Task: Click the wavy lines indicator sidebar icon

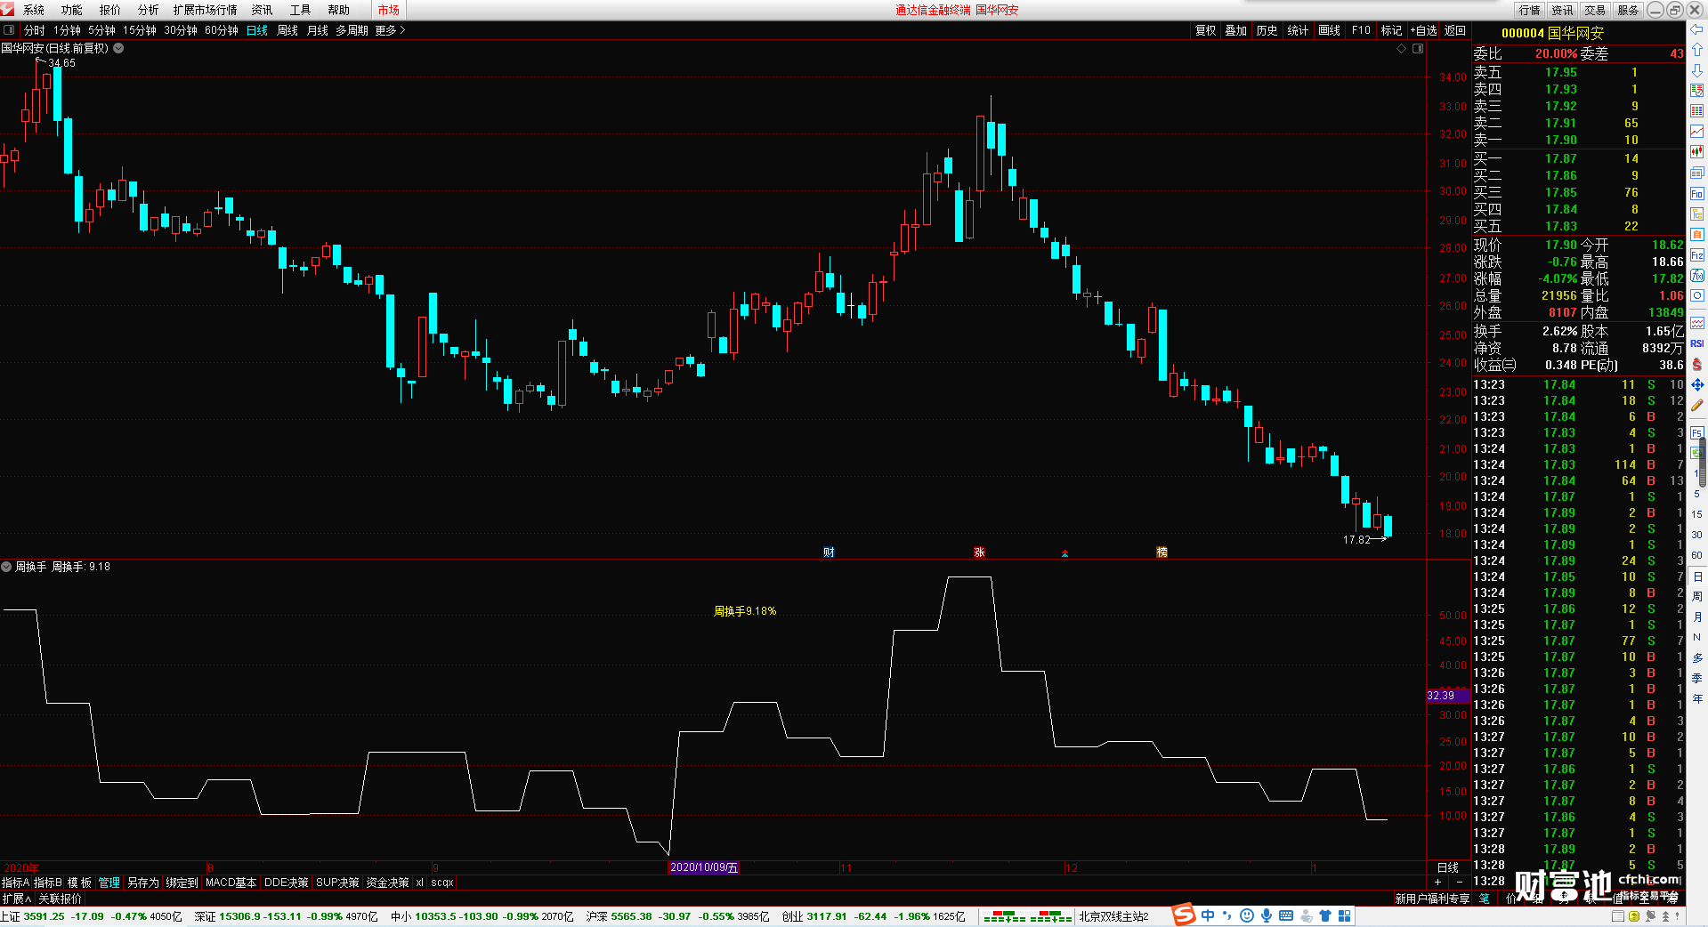Action: [1696, 323]
